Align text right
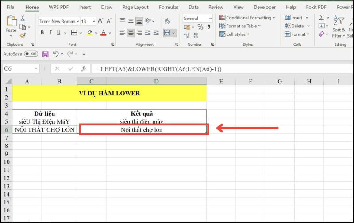354x223 pixels. pos(139,33)
